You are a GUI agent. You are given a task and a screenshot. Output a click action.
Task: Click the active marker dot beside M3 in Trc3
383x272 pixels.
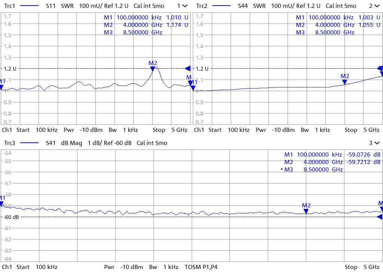(x=282, y=170)
